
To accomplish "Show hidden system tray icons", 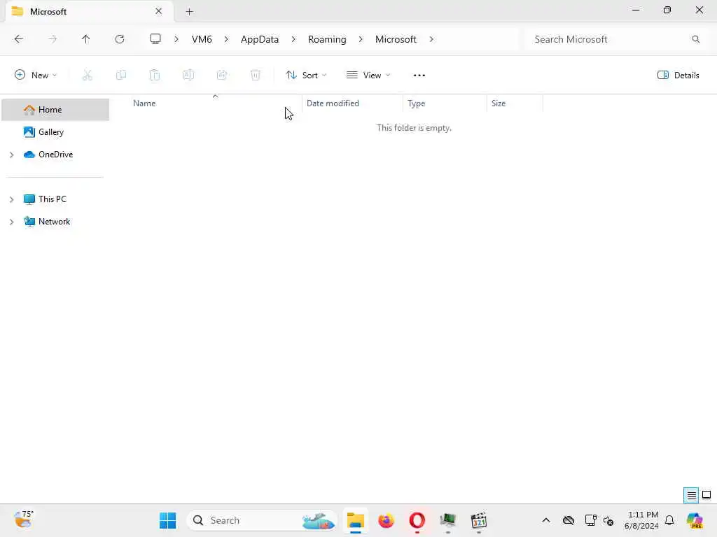I will tap(546, 520).
